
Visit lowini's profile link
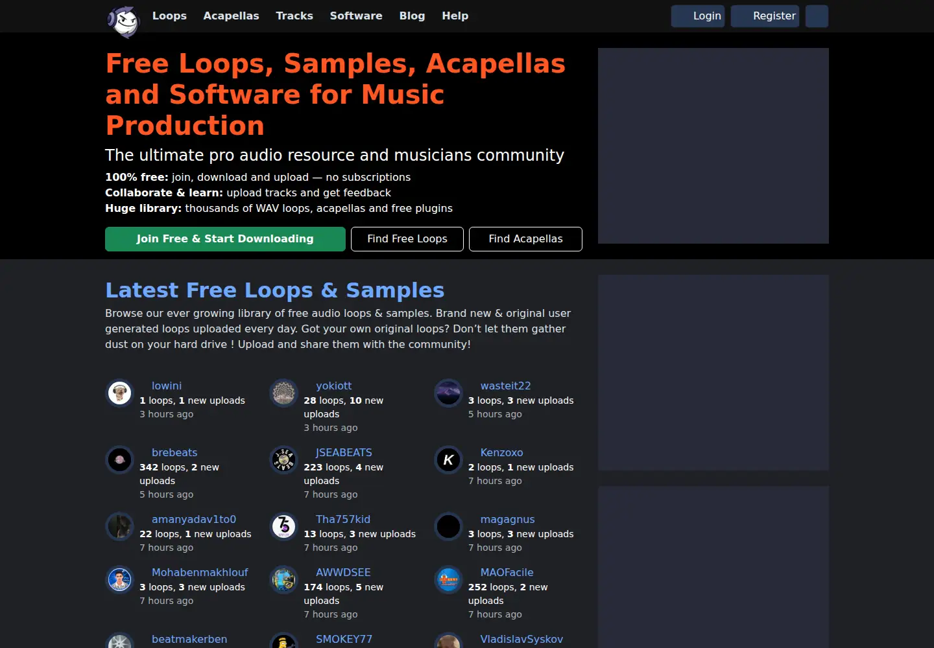(167, 386)
